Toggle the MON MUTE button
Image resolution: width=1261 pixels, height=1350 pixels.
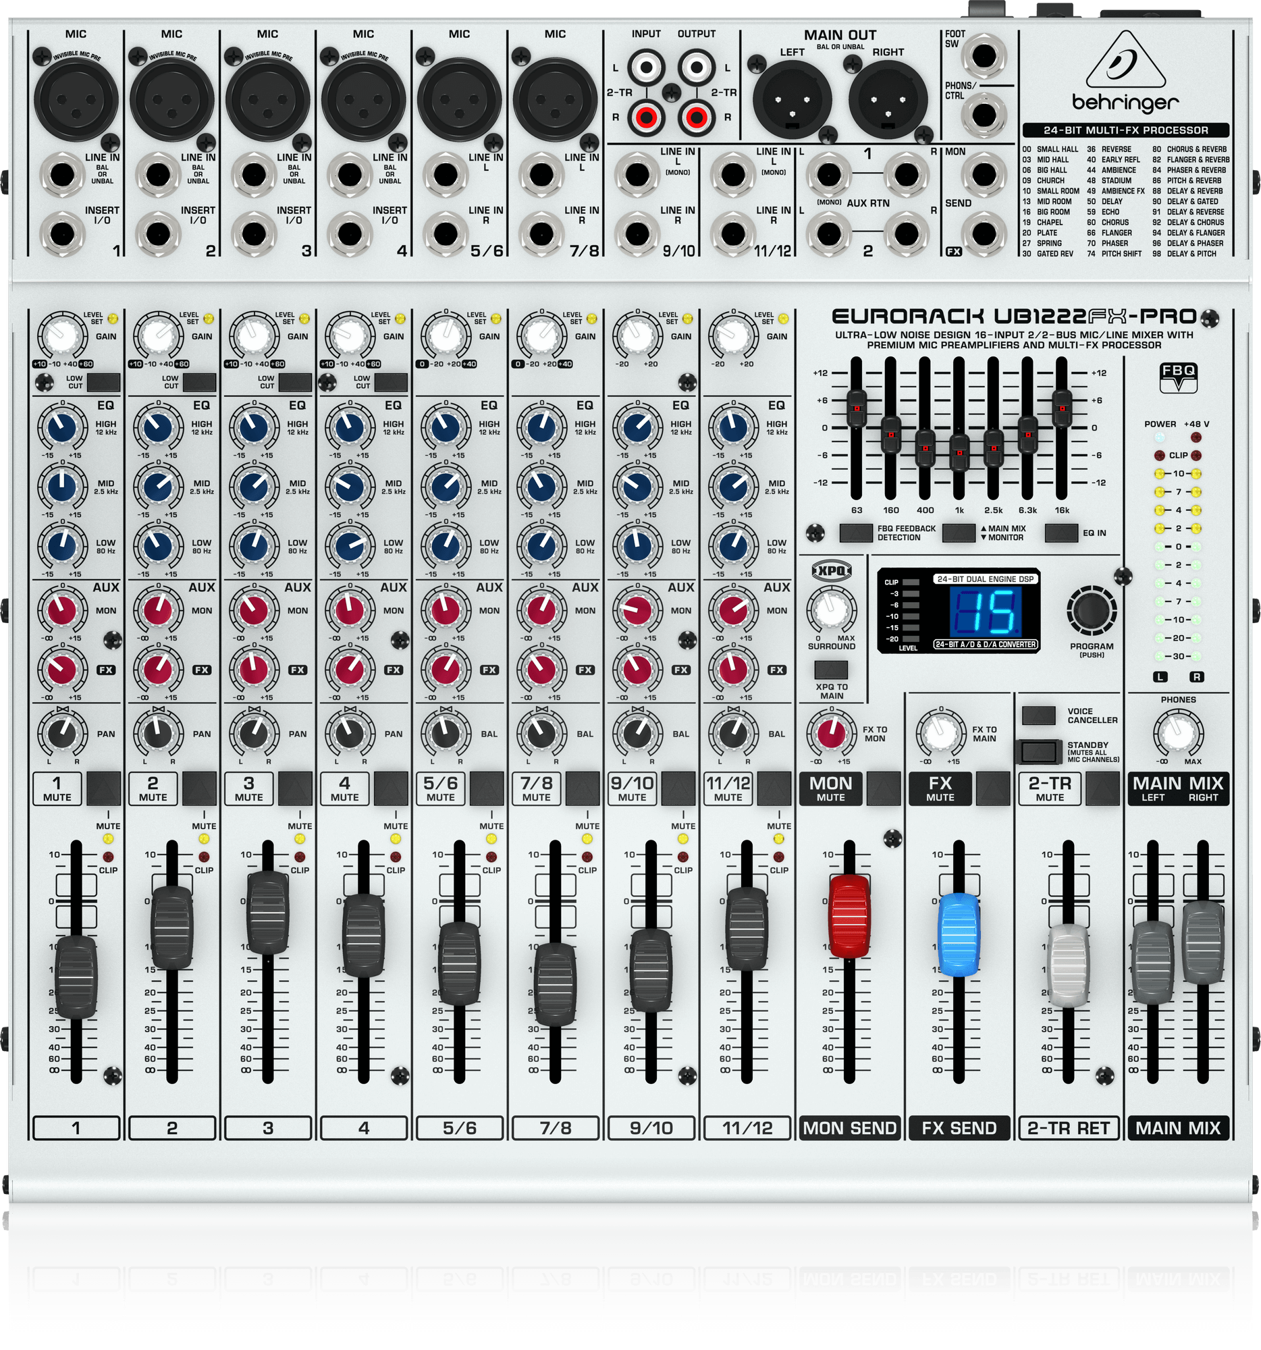(x=884, y=788)
